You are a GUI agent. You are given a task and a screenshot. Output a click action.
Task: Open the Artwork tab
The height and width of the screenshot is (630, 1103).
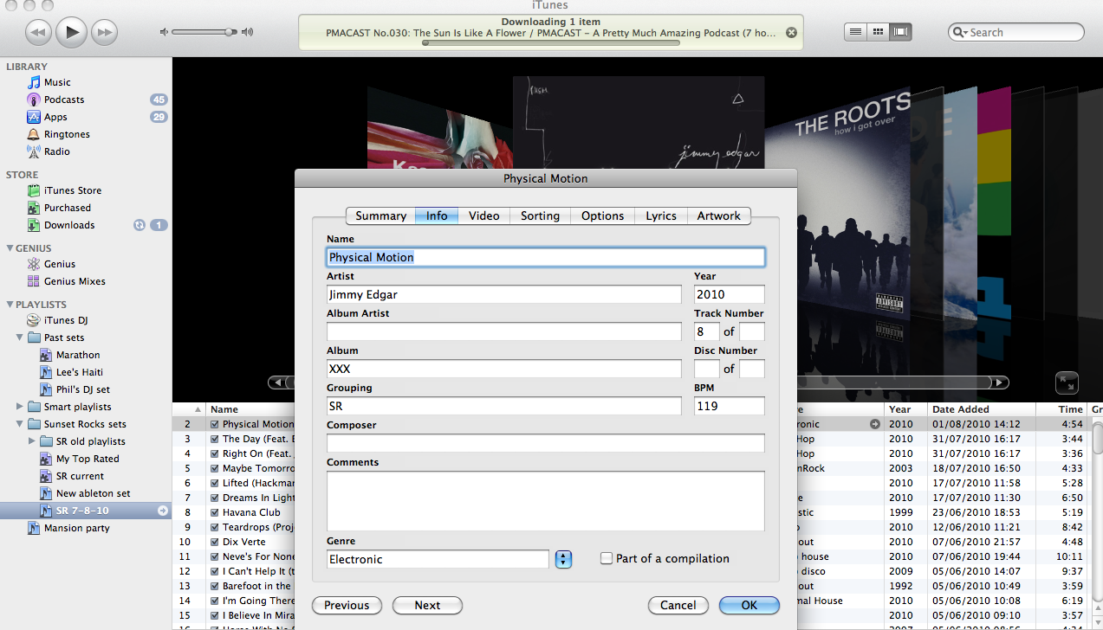tap(718, 215)
